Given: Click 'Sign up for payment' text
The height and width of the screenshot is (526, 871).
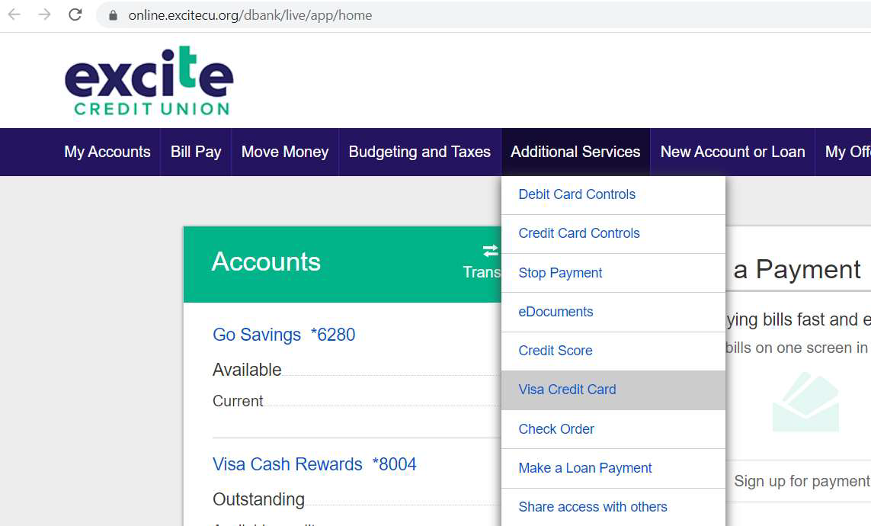Looking at the screenshot, I should point(802,481).
